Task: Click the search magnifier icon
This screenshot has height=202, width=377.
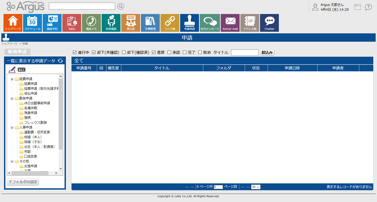Action: [x=121, y=6]
